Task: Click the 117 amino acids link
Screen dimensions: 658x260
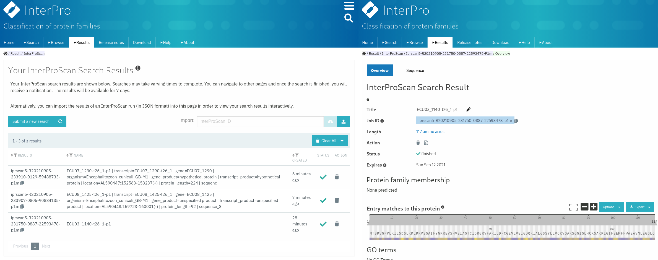Action: coord(430,132)
